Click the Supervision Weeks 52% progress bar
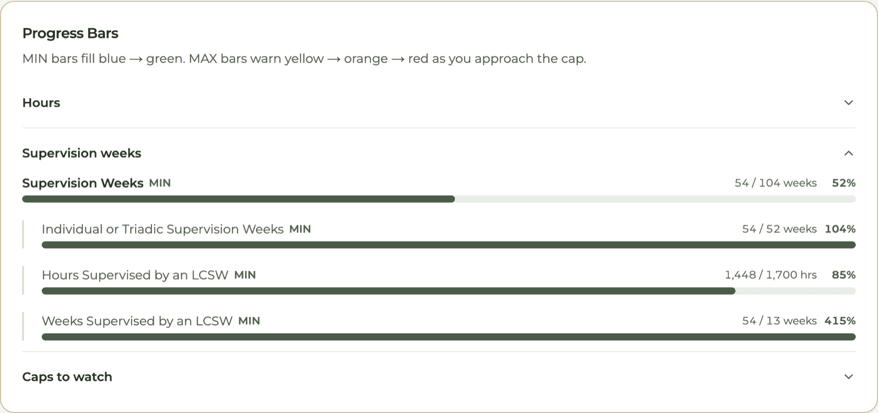This screenshot has width=878, height=413. (x=438, y=199)
